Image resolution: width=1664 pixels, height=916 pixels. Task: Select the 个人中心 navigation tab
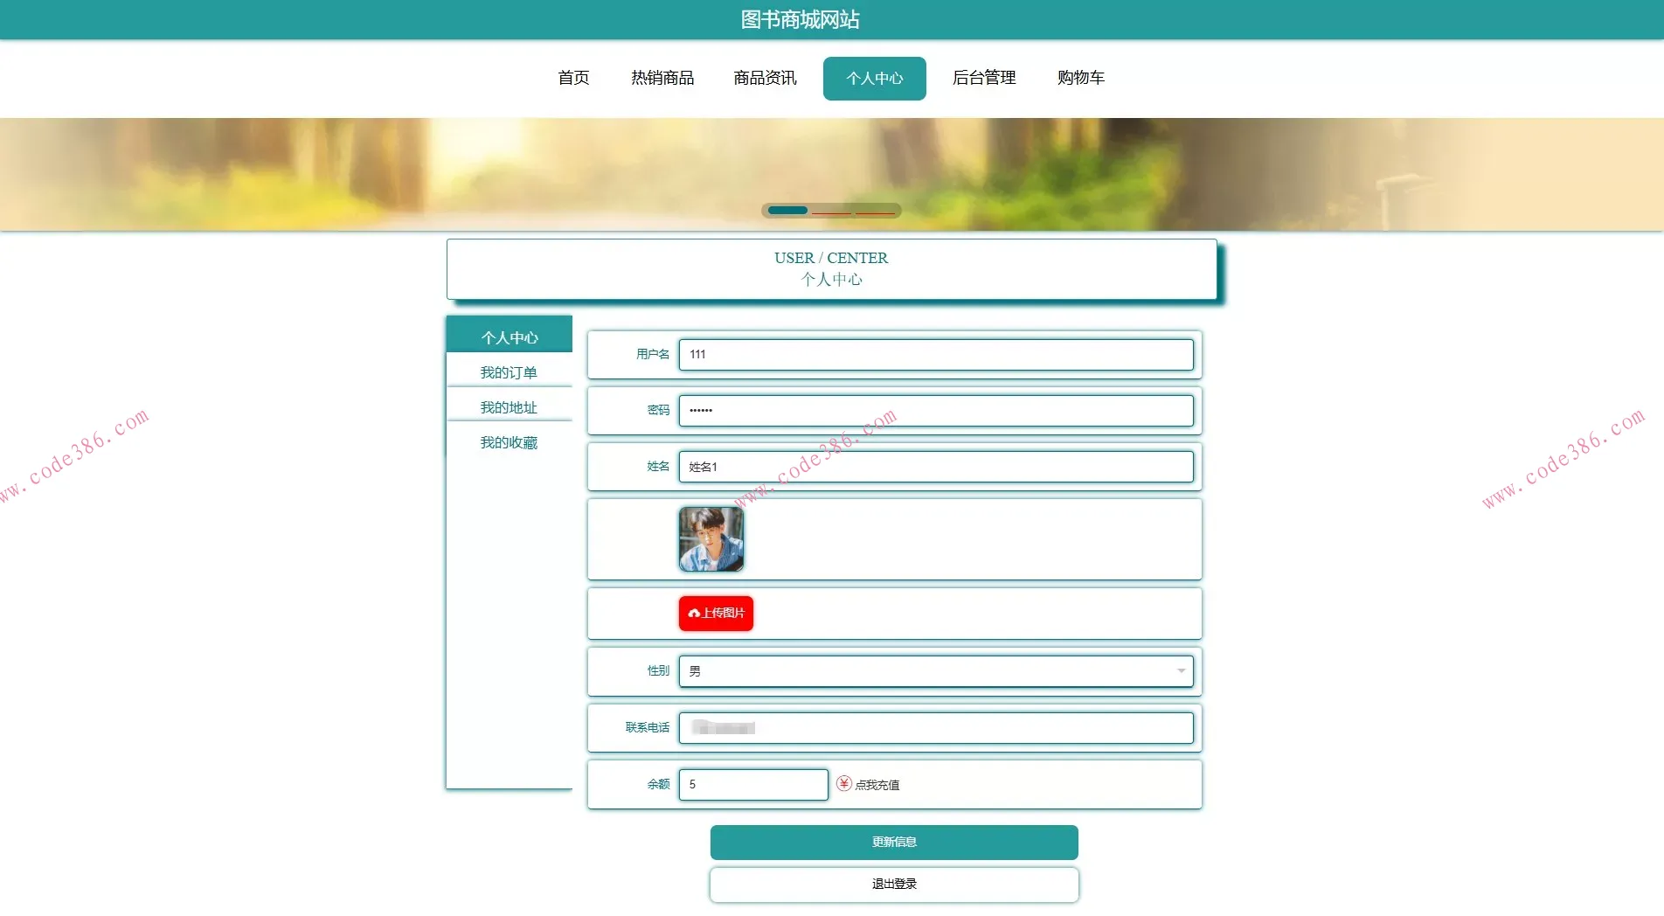(874, 79)
